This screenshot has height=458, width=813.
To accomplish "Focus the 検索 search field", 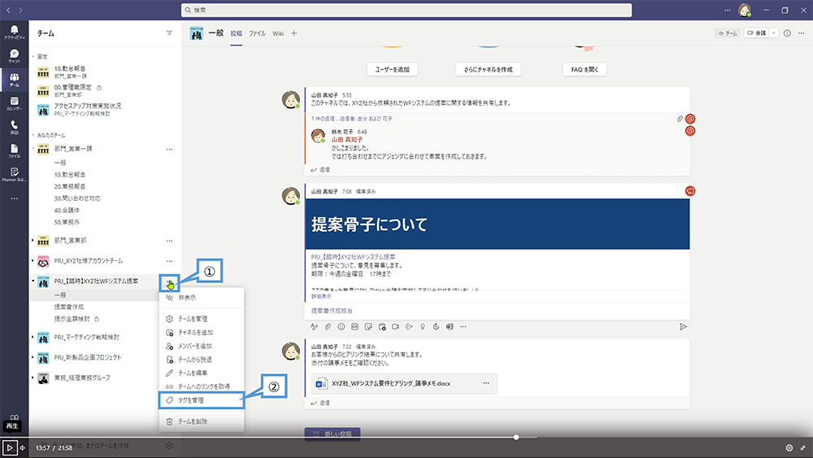I will pyautogui.click(x=406, y=10).
